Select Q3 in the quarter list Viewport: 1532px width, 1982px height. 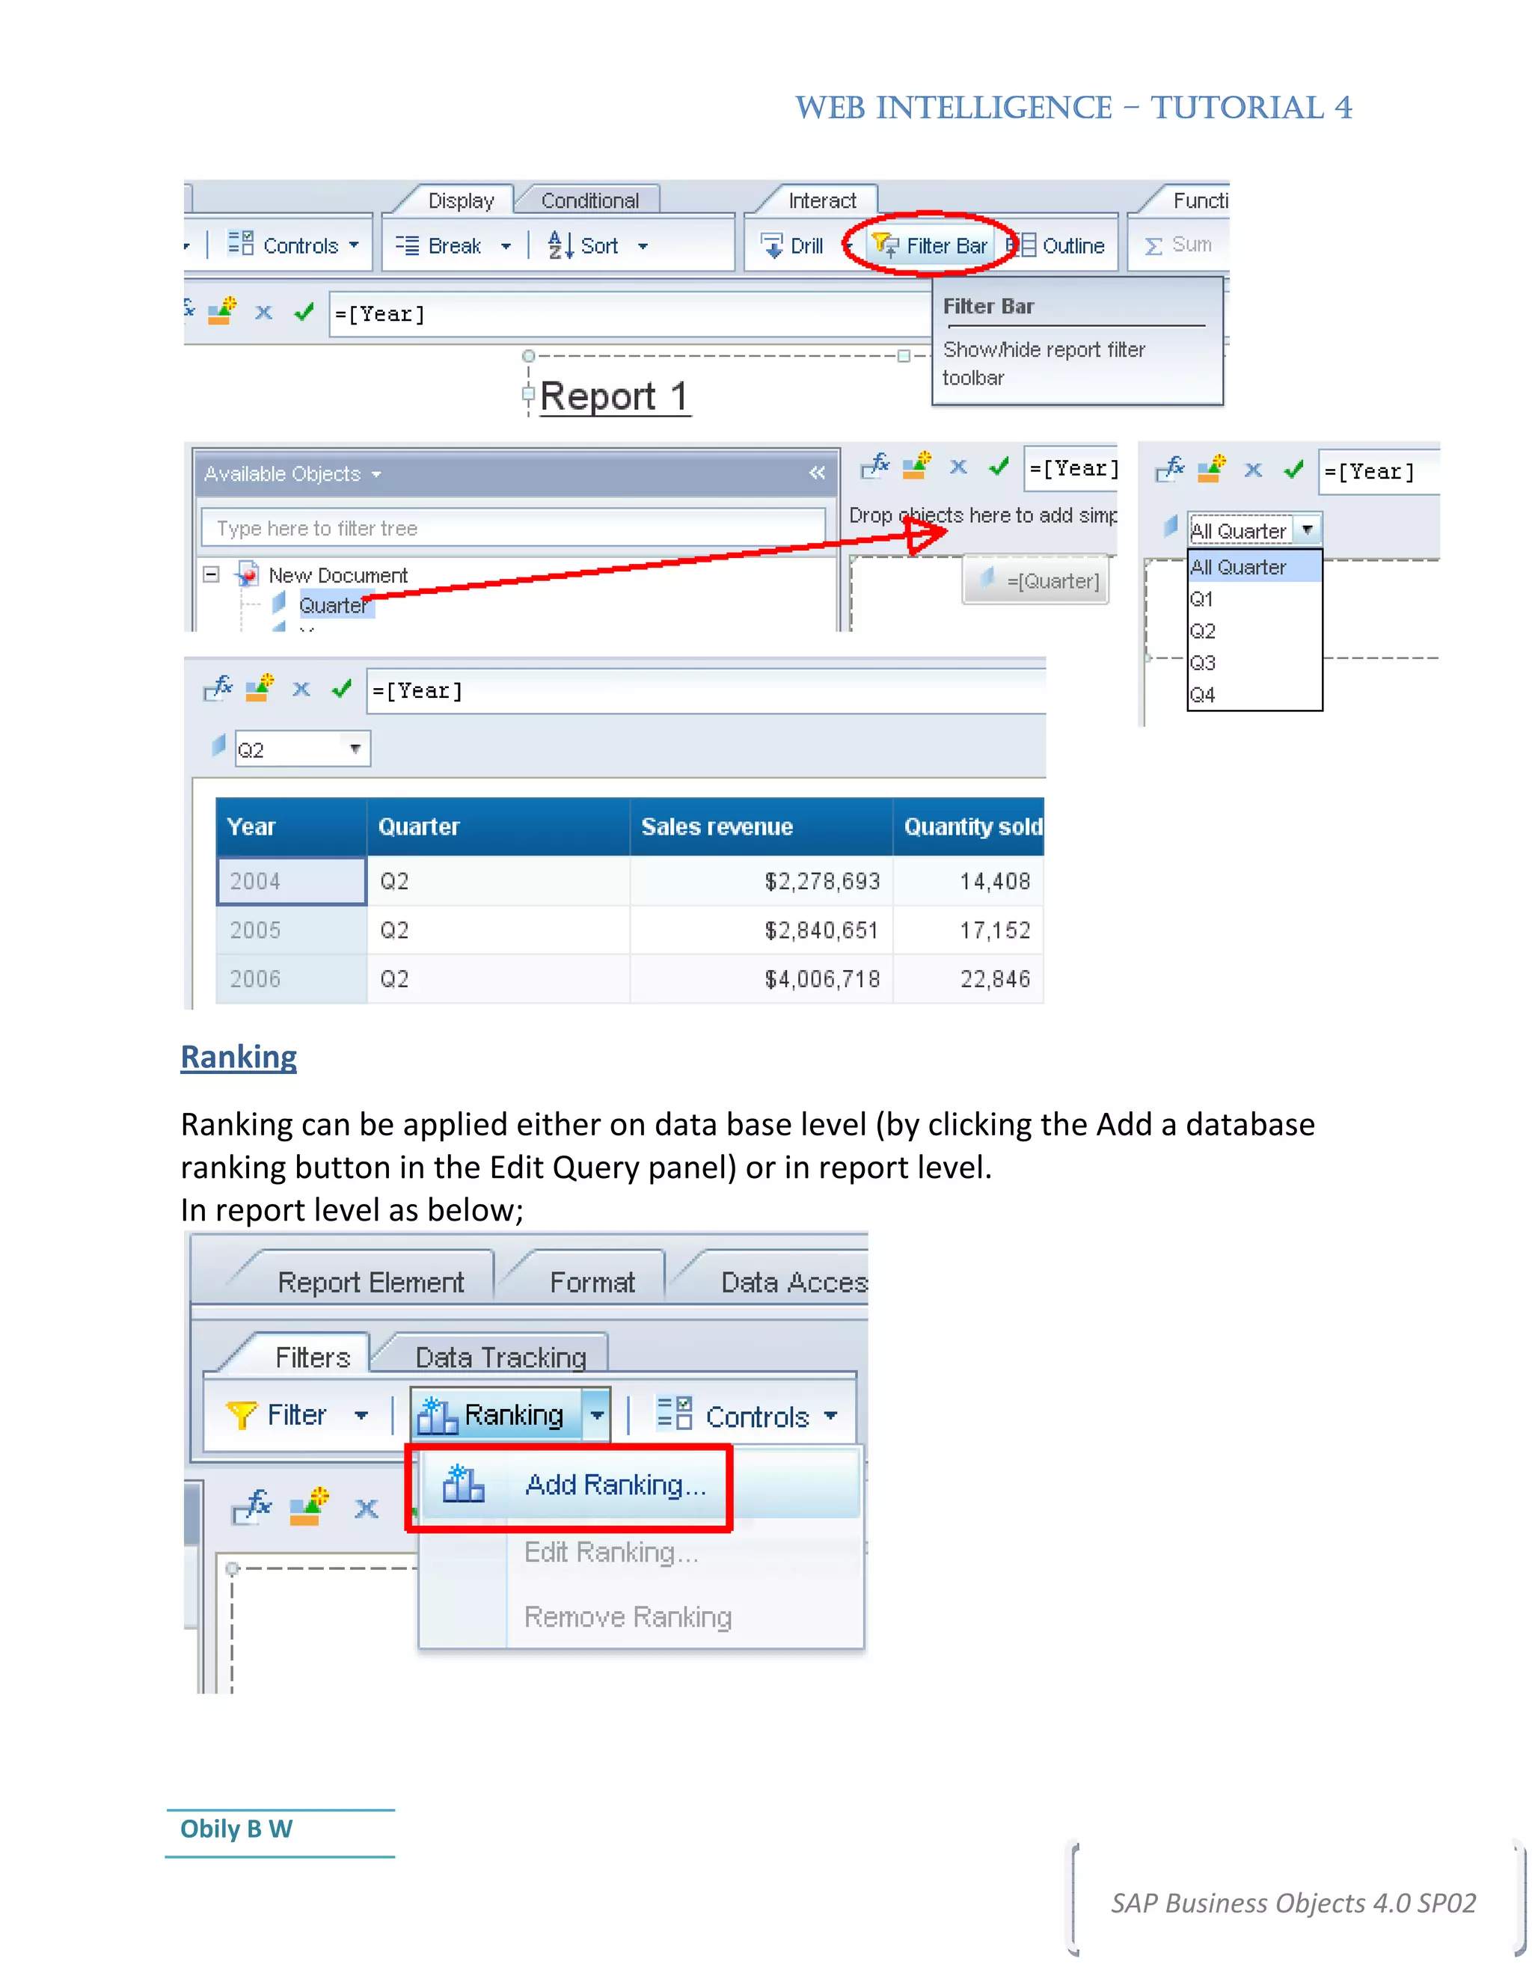click(x=1254, y=663)
